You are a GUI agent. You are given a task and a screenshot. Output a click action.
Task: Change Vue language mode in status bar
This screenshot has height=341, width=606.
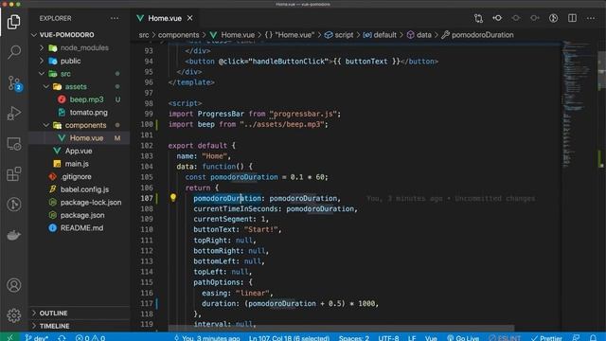pyautogui.click(x=431, y=337)
